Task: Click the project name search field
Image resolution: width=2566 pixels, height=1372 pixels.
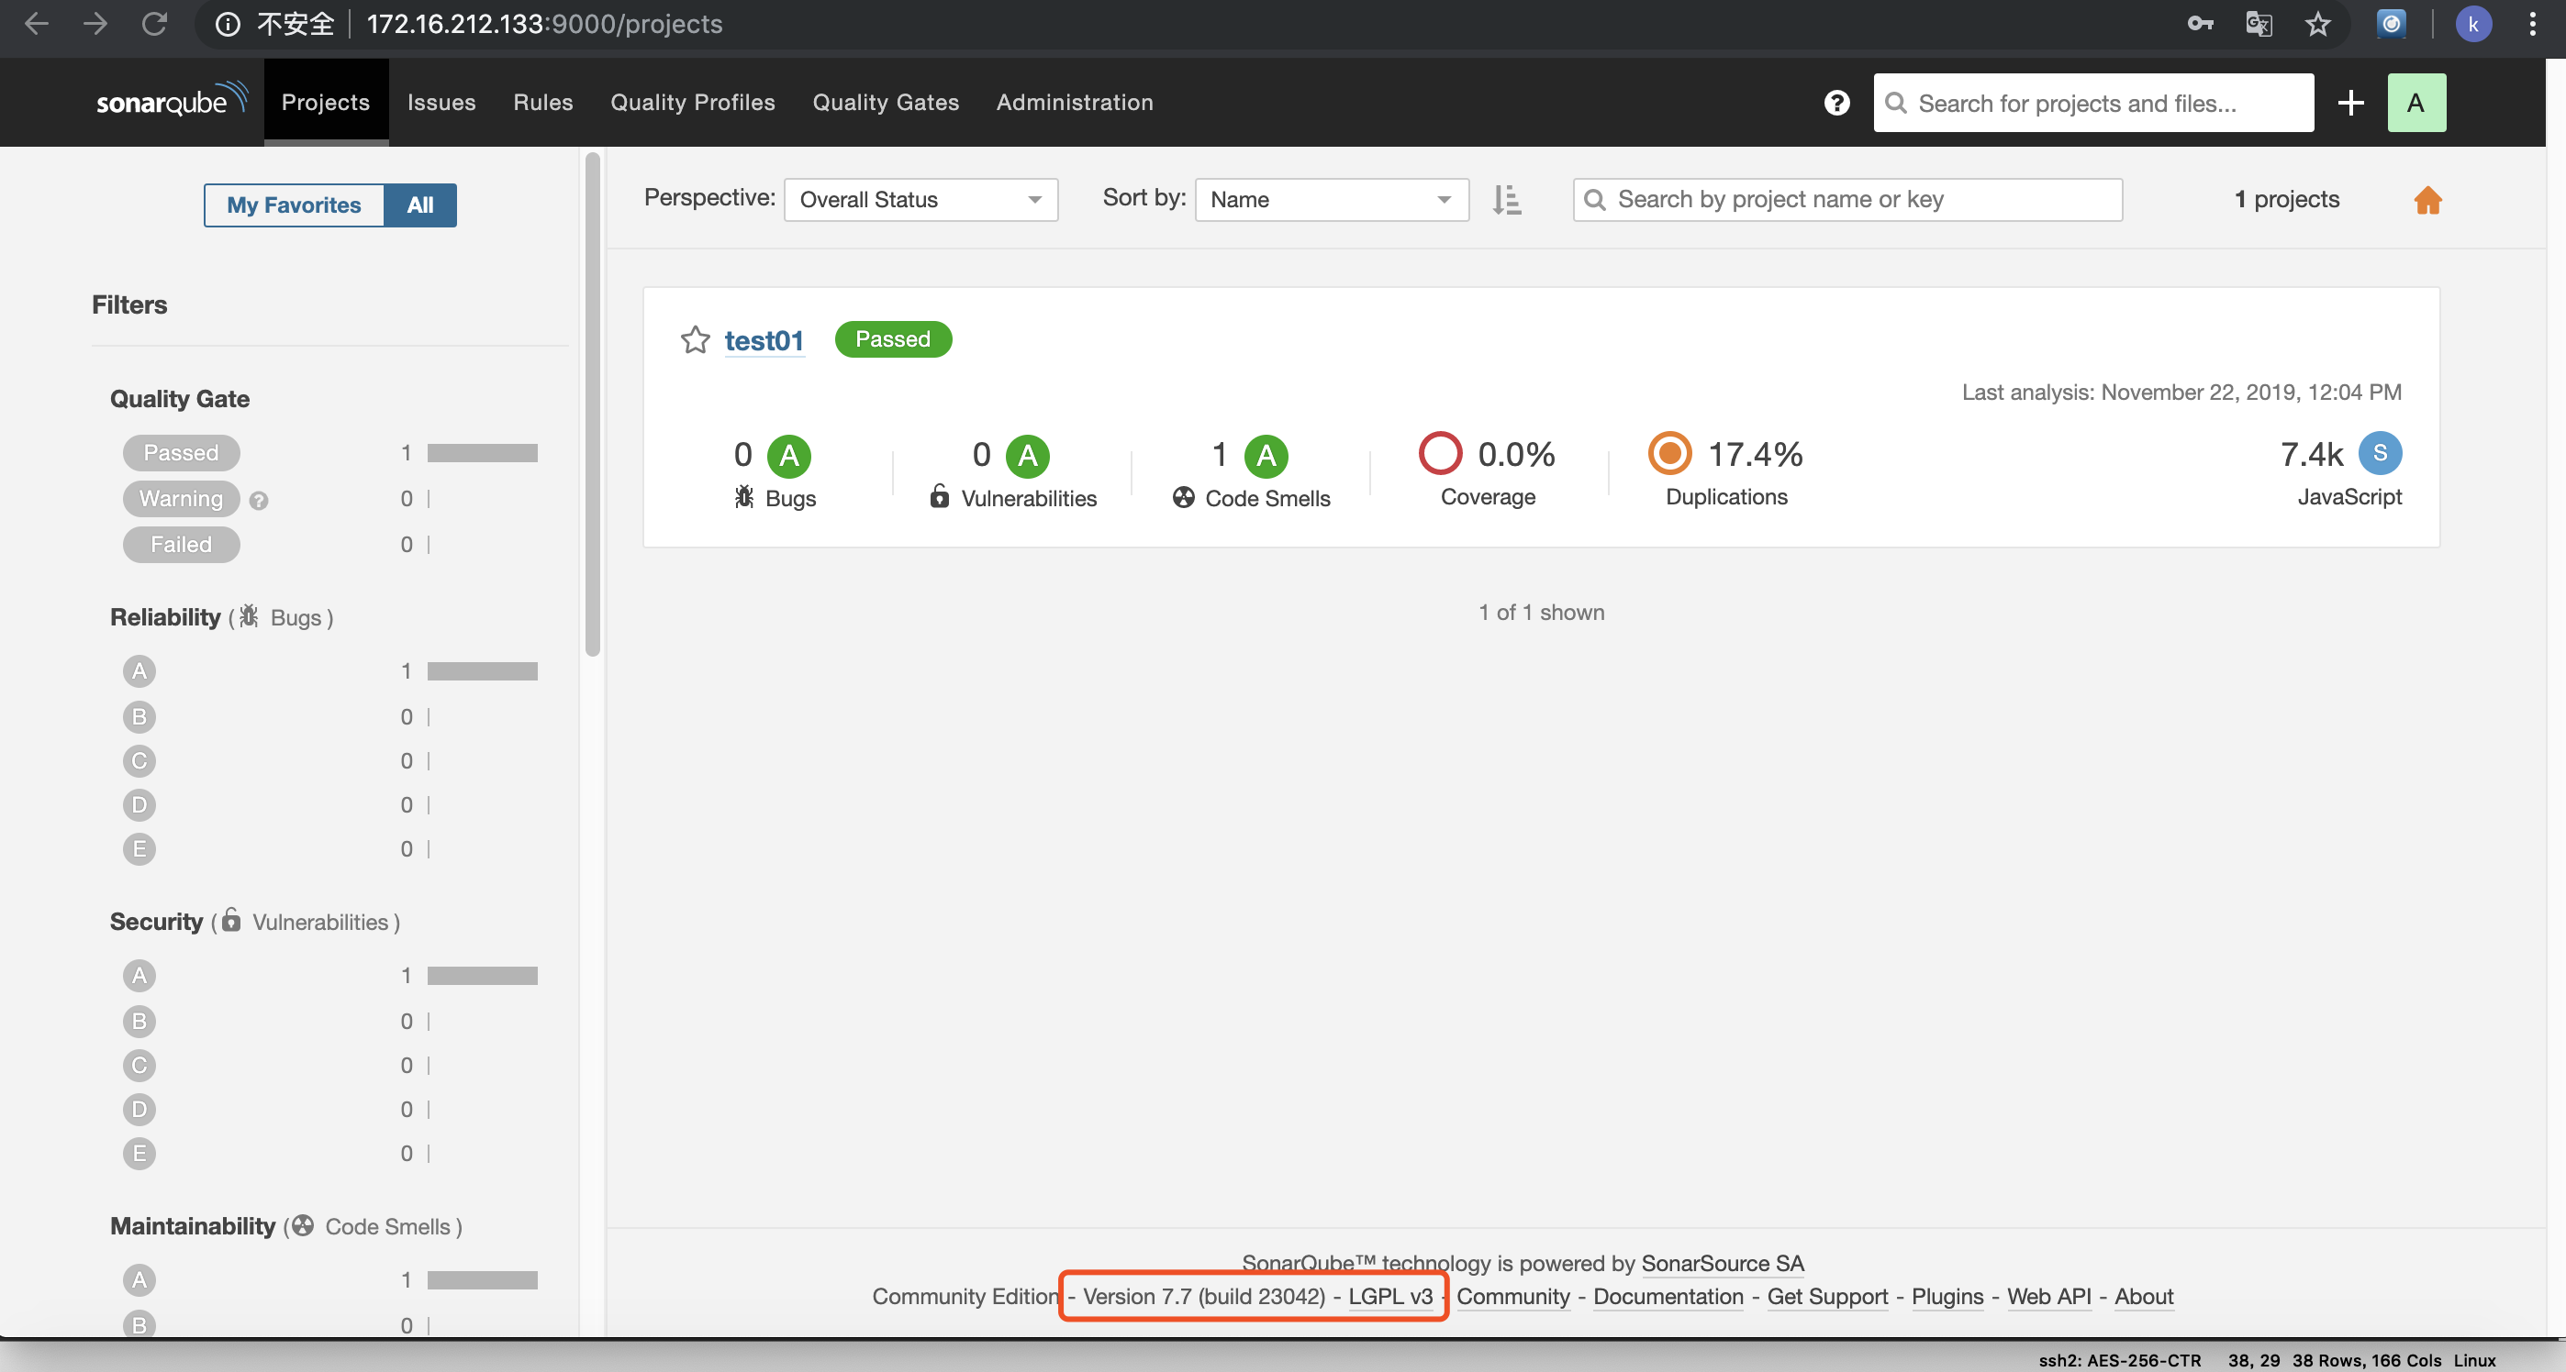Action: tap(1846, 199)
